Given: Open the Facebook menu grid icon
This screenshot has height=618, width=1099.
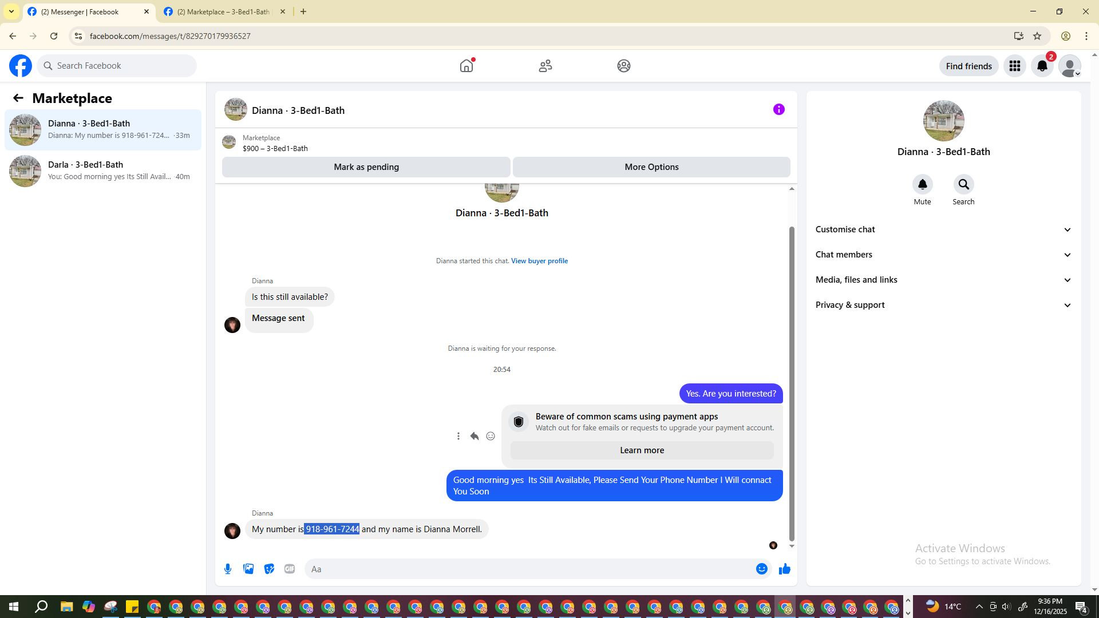Looking at the screenshot, I should coord(1015,66).
